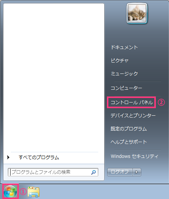Click the Windows Start orb button

10,191
